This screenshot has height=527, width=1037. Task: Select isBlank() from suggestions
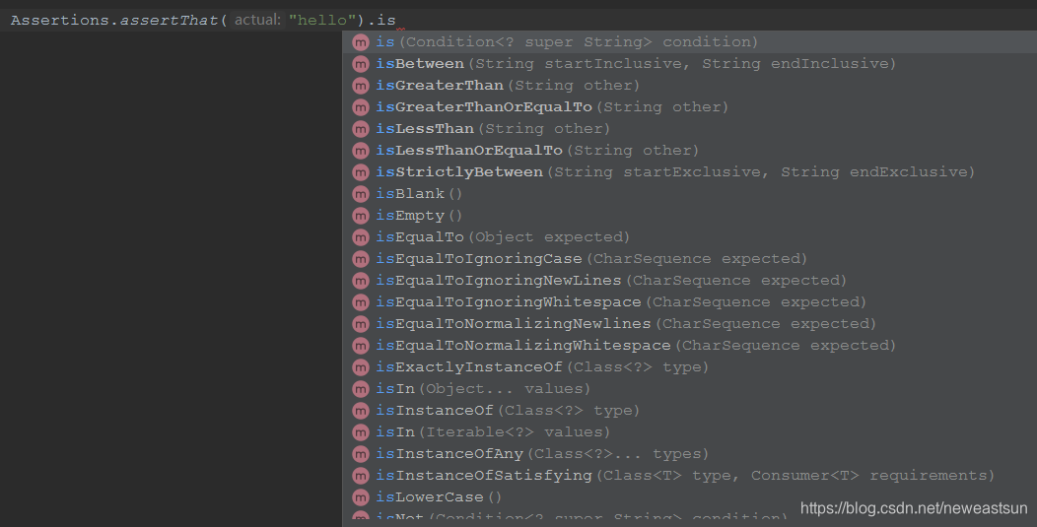[x=690, y=194]
